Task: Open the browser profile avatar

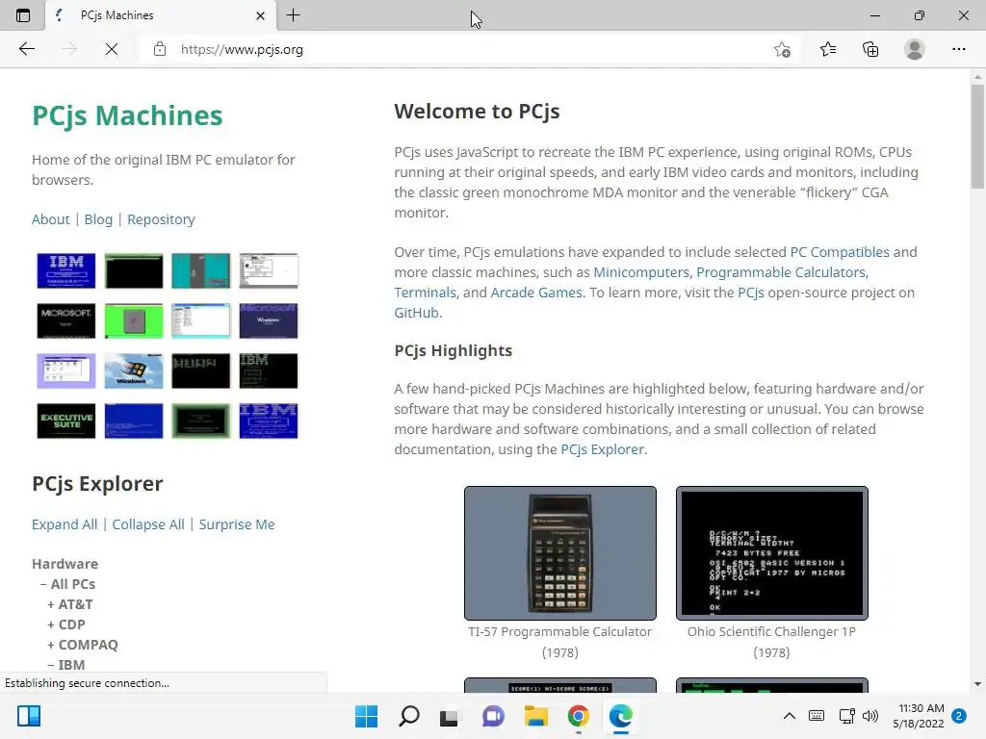Action: [x=915, y=49]
